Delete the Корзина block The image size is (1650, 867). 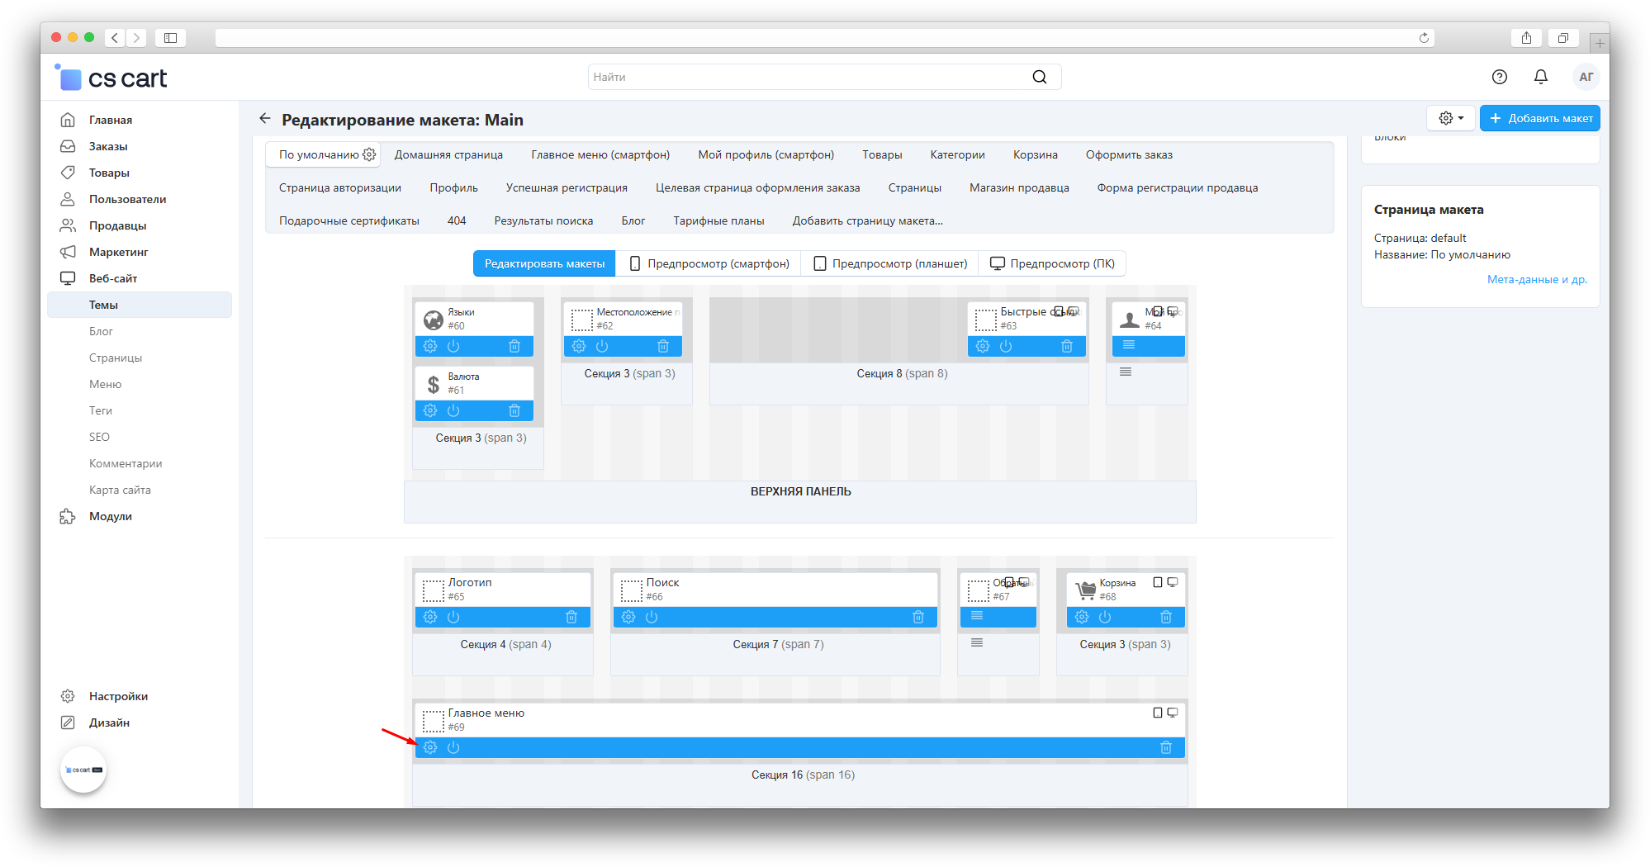coord(1165,617)
